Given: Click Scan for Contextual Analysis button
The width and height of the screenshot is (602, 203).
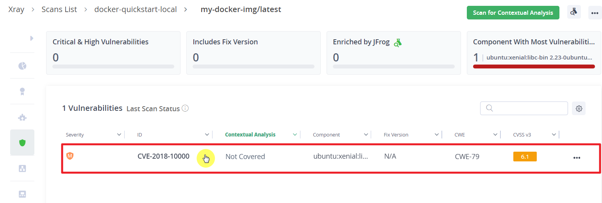Looking at the screenshot, I should tap(513, 12).
